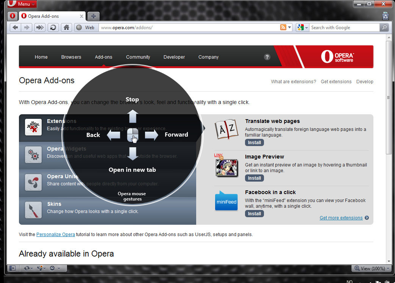Toggle the side panel button in status bar
The height and width of the screenshot is (283, 395).
point(12,268)
